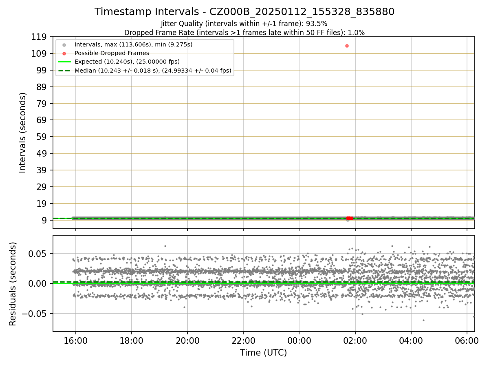Click the 89 y-axis tick label
Screen dimensions: 489x367
tap(42, 87)
